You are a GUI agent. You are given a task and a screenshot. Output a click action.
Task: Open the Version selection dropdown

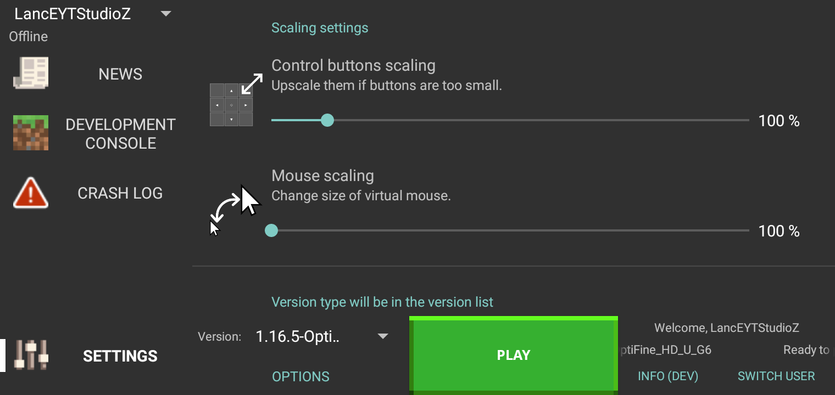pos(382,336)
